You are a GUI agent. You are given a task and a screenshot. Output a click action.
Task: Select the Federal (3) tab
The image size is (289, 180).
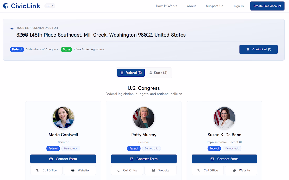131,73
